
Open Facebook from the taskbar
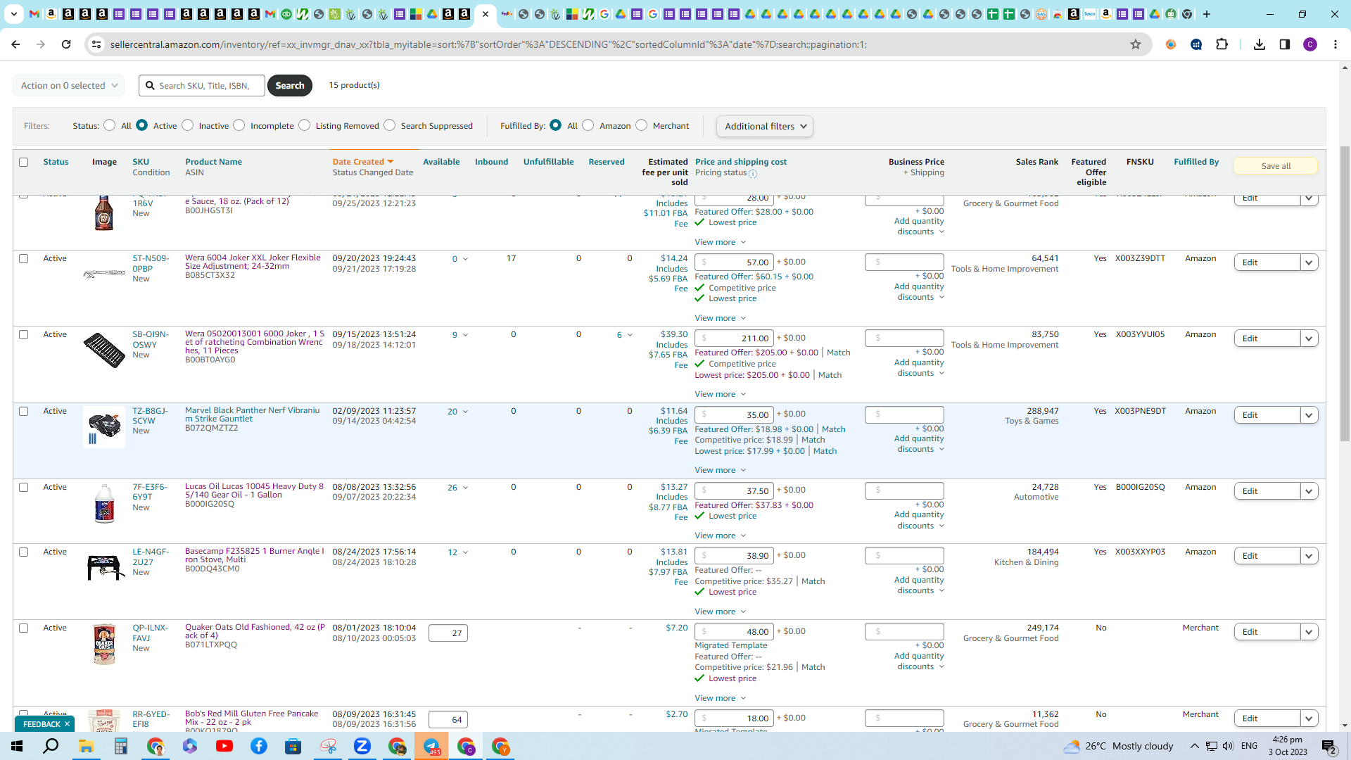[x=259, y=746]
